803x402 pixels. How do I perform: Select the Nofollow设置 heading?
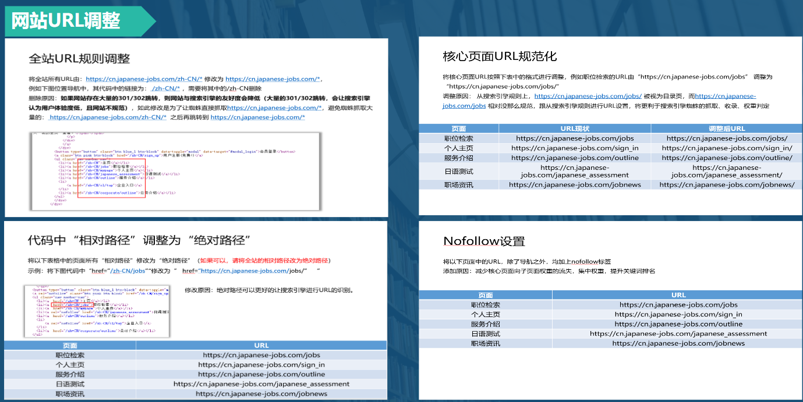click(x=484, y=241)
